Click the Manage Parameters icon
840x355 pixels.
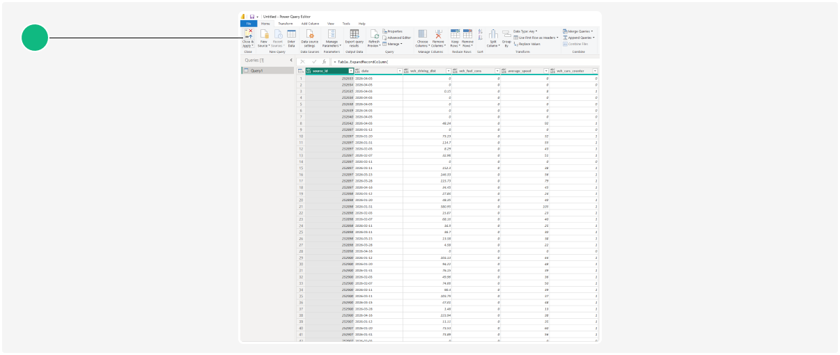332,33
